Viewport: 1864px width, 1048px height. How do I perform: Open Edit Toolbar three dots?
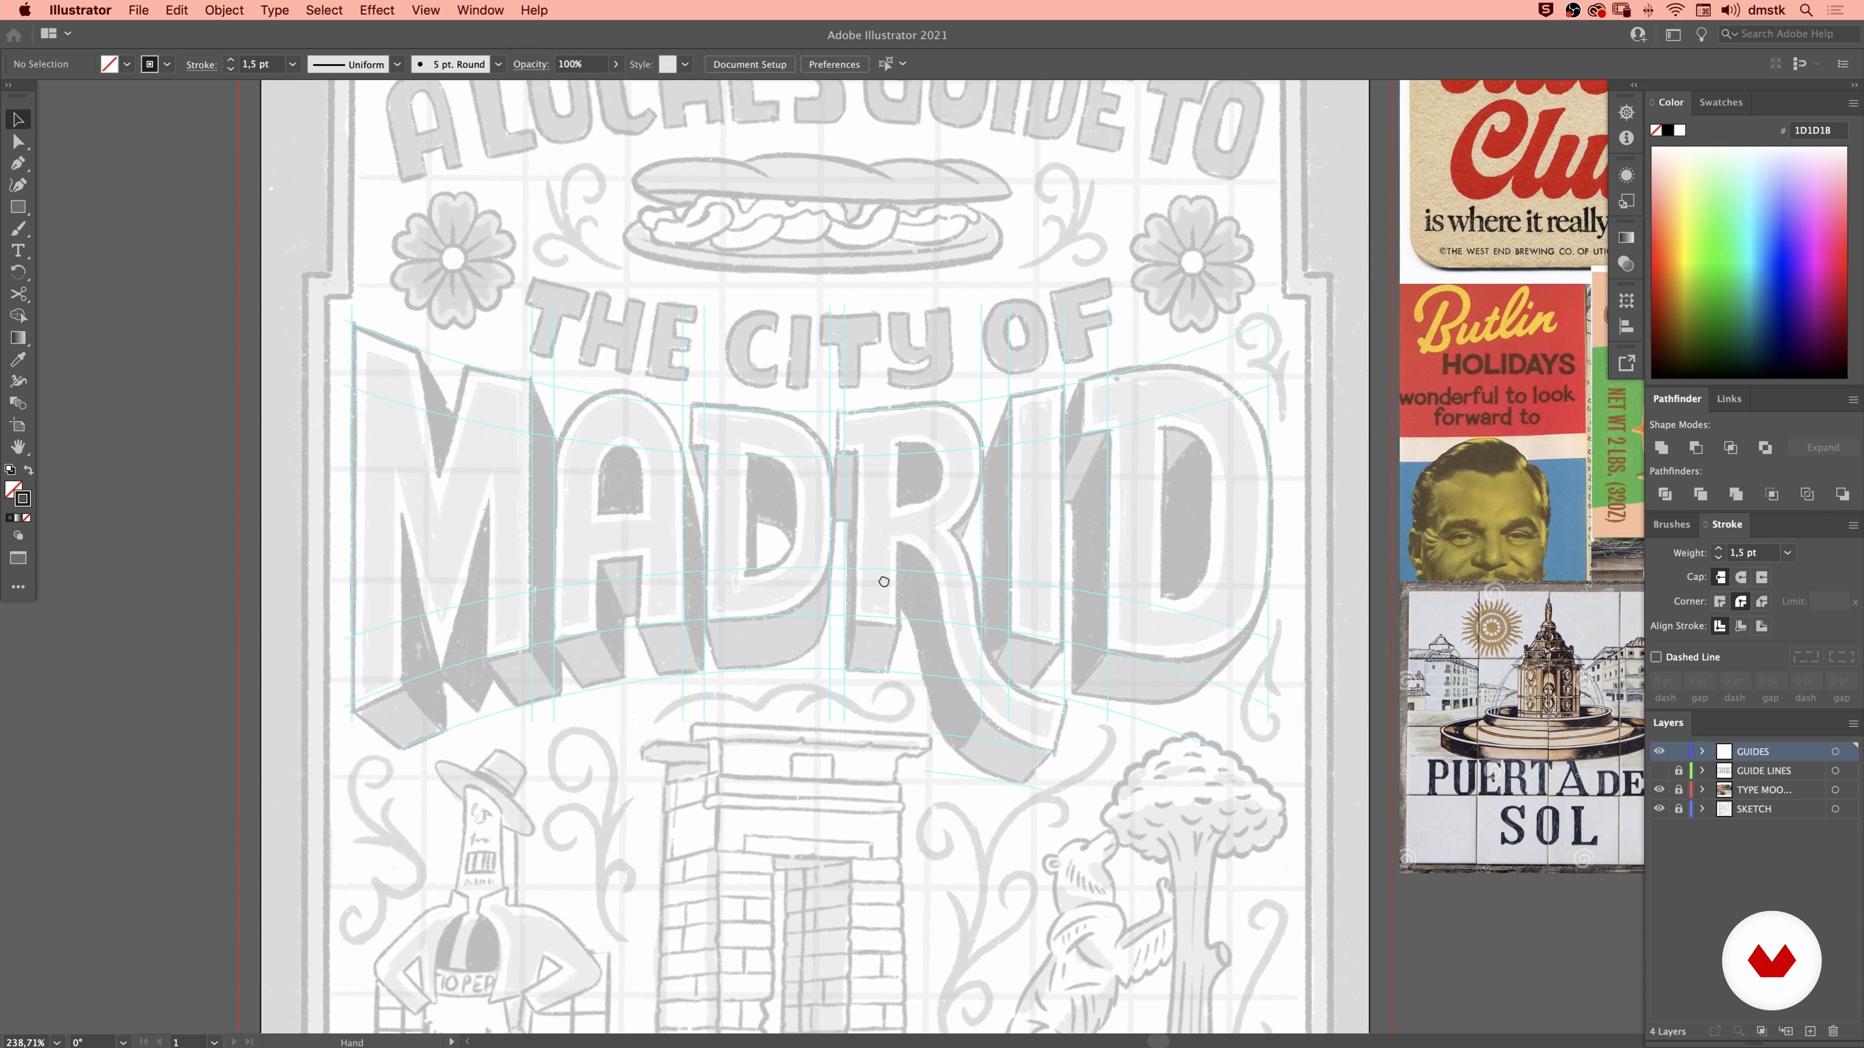pos(18,587)
